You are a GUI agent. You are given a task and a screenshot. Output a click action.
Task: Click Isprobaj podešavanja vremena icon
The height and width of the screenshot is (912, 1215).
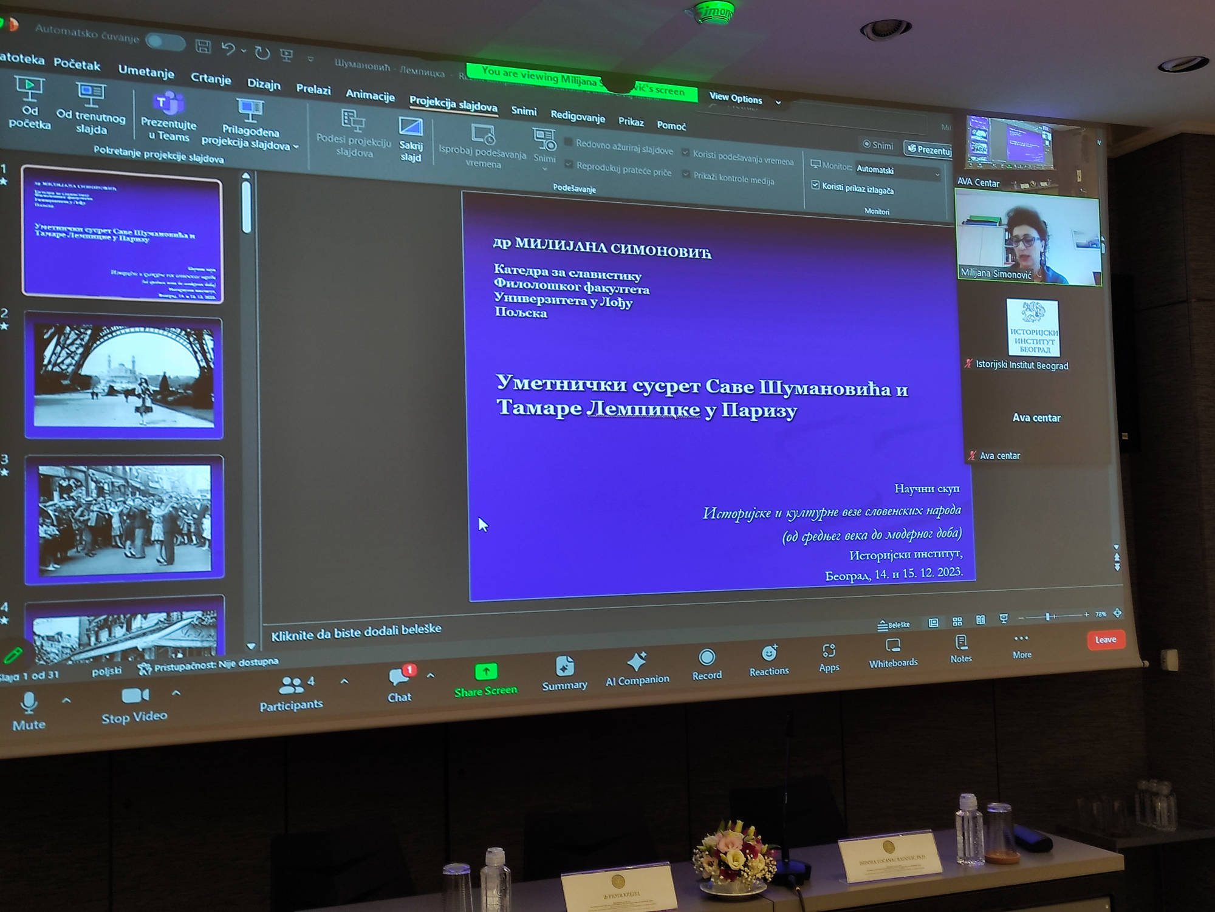[484, 134]
